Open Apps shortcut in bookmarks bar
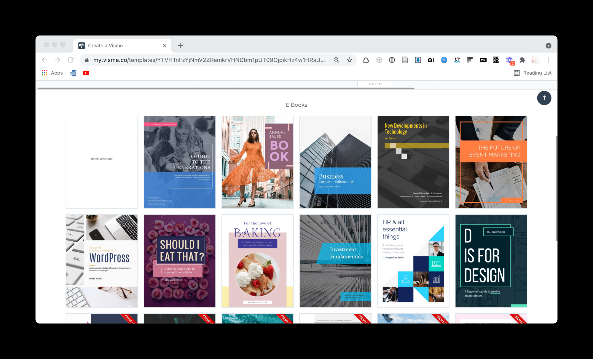 (52, 73)
